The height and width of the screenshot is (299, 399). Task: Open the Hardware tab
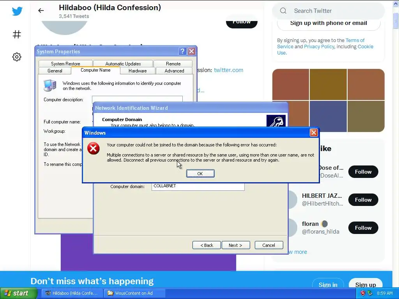(138, 71)
